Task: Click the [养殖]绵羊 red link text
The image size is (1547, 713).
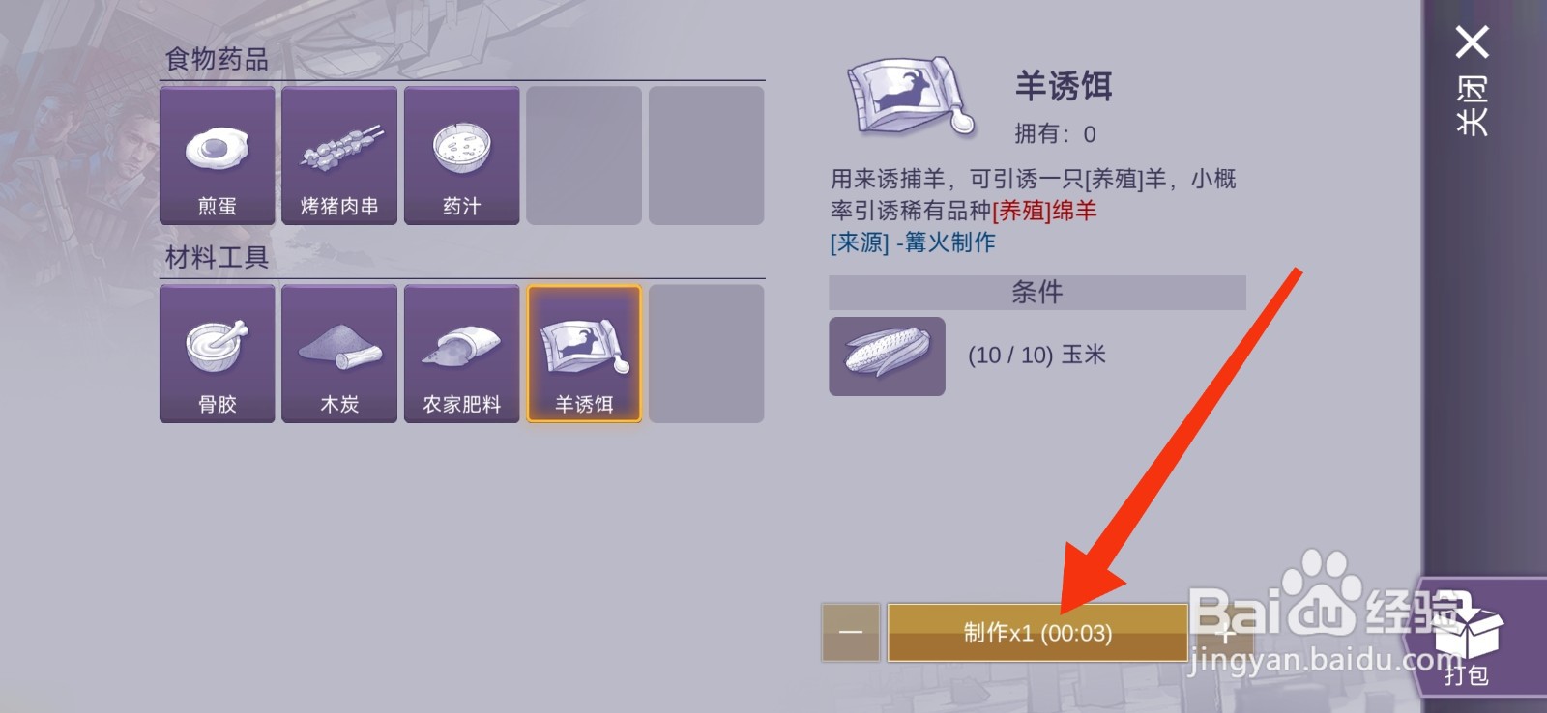Action: (x=1044, y=211)
